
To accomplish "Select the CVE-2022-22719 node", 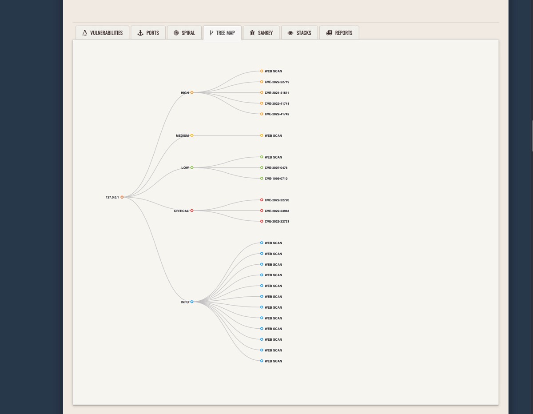I will [274, 82].
